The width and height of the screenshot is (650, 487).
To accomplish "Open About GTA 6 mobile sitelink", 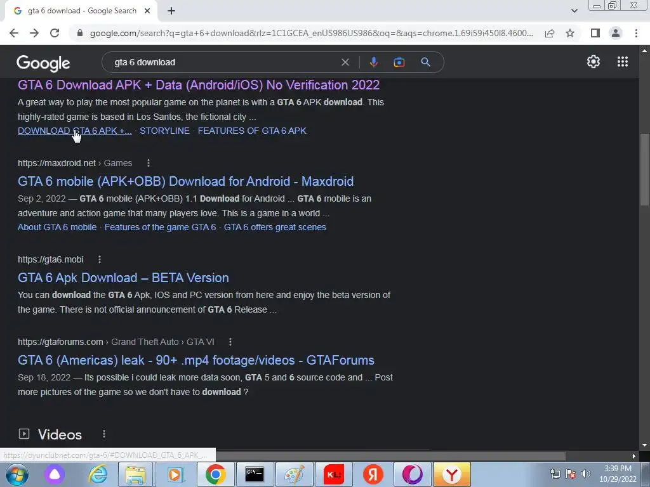I will (x=57, y=228).
